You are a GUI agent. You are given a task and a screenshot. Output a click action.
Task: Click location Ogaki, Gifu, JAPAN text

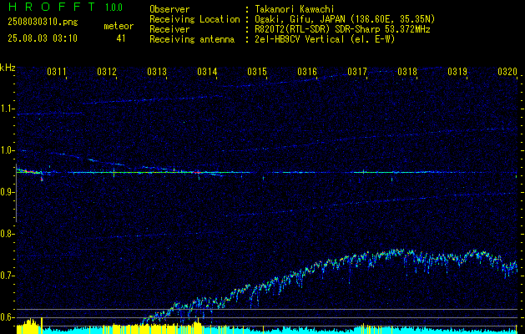tap(345, 19)
